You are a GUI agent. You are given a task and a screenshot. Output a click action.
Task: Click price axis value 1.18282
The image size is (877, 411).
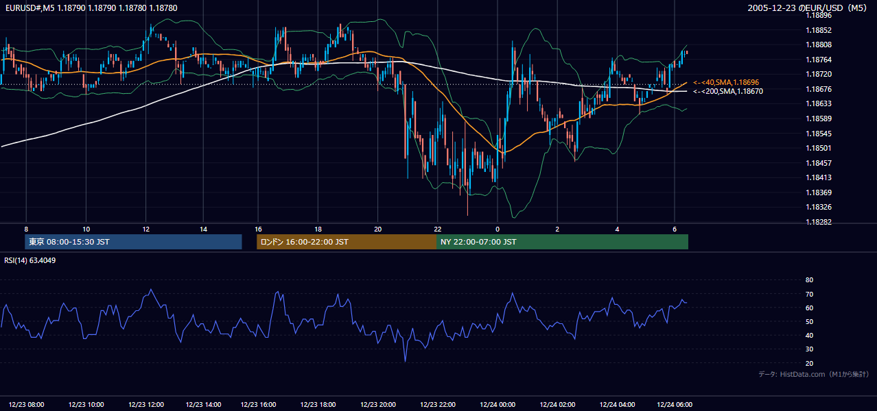(819, 222)
